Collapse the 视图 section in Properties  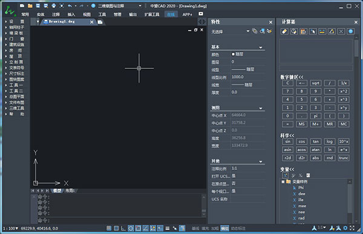click(261, 108)
